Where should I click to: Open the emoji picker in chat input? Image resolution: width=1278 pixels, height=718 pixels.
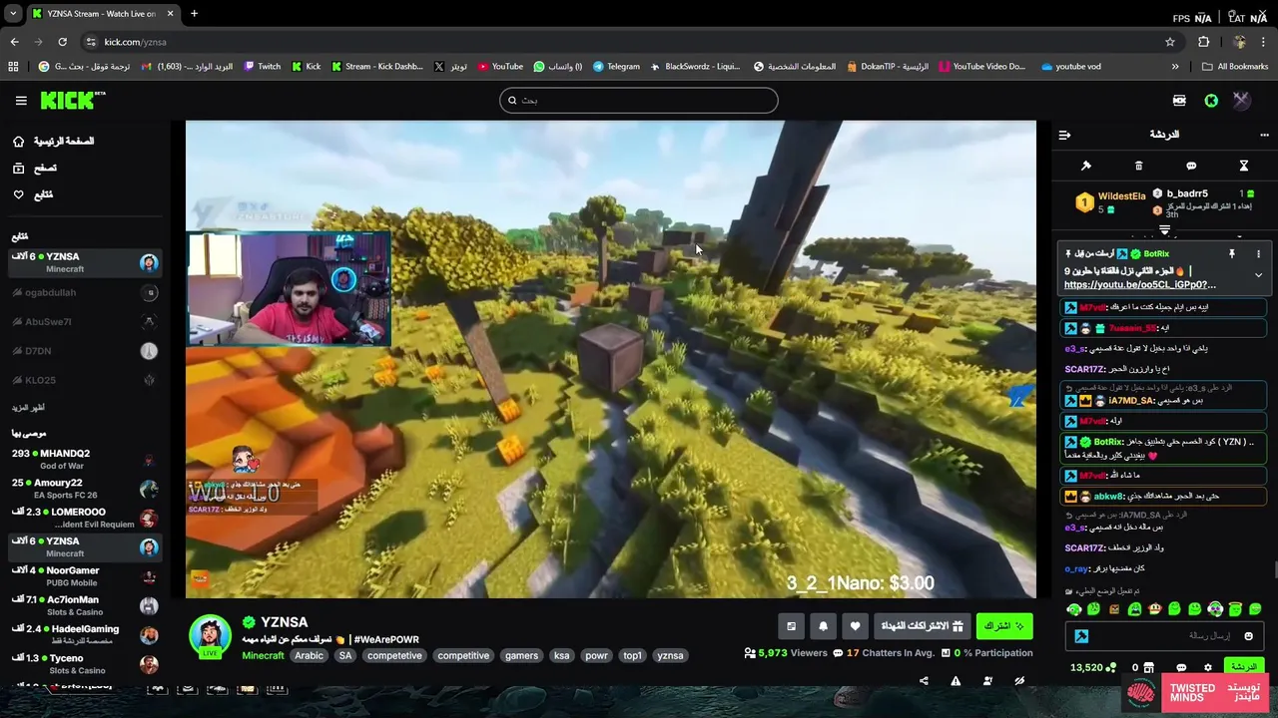point(1248,636)
